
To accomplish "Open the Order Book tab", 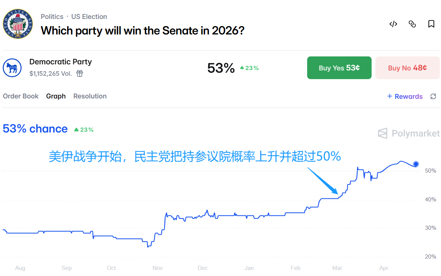I will [x=21, y=96].
